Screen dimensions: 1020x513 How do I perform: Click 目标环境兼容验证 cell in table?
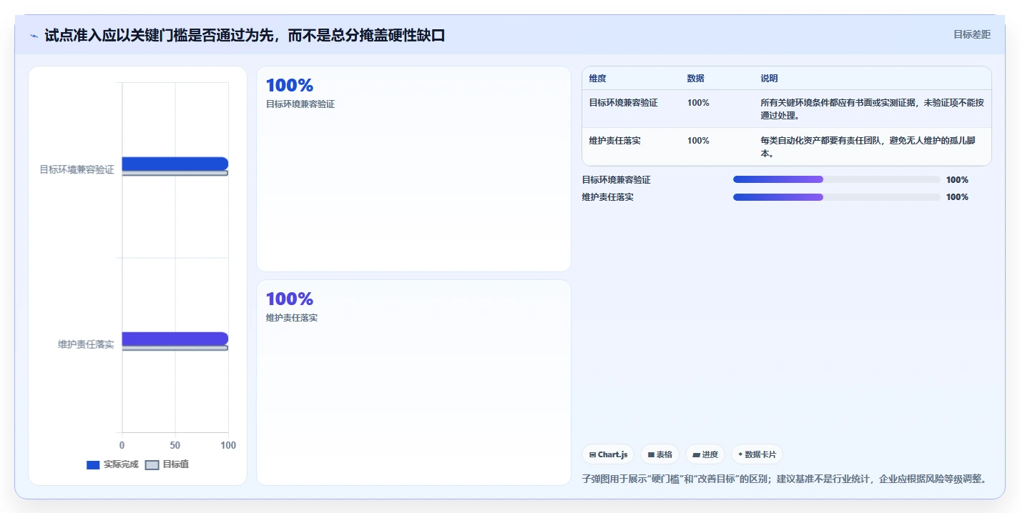[623, 103]
